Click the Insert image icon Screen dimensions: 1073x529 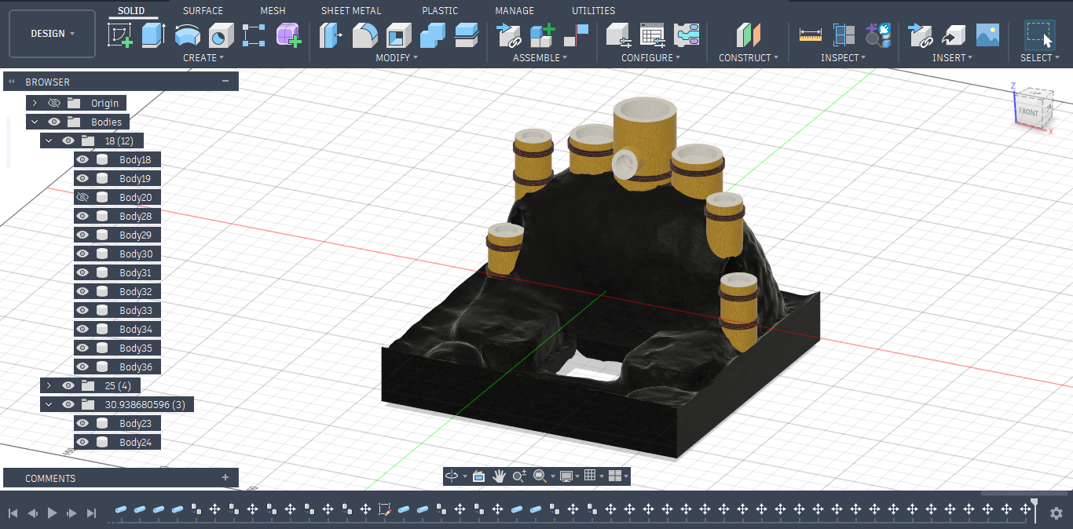(x=987, y=35)
